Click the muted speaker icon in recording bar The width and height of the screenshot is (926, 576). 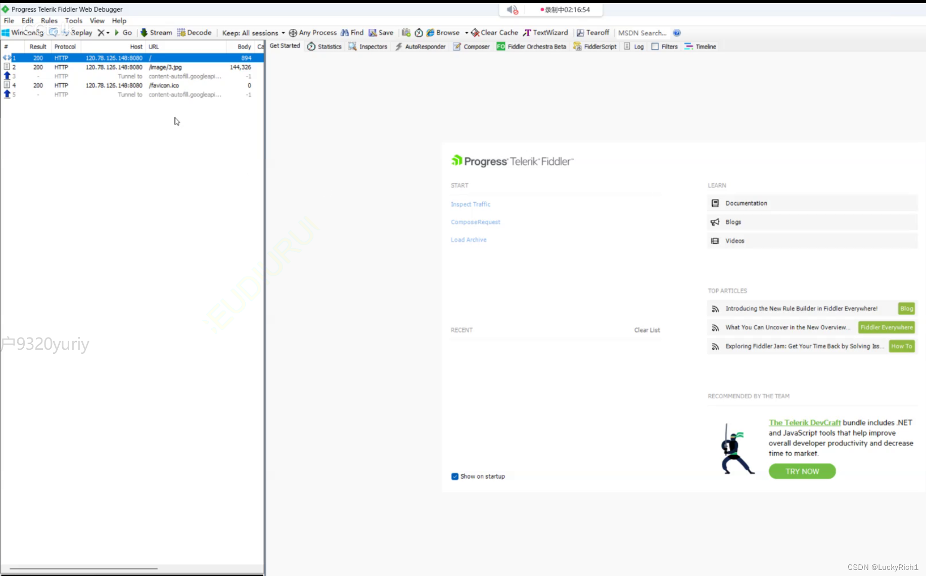click(x=513, y=10)
